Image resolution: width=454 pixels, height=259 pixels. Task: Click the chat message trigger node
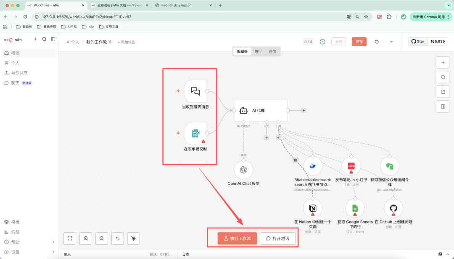point(195,91)
